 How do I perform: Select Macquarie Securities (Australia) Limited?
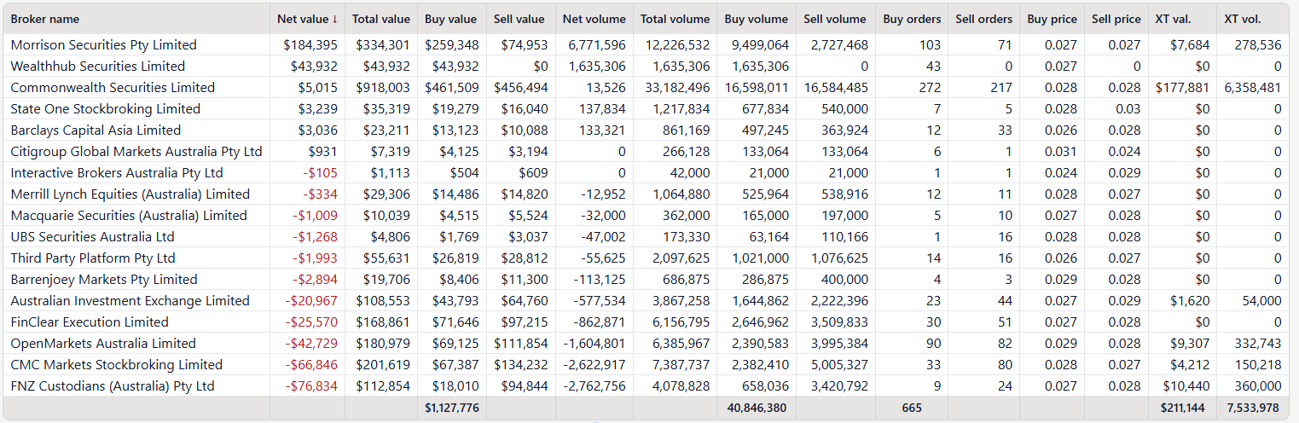tap(129, 215)
